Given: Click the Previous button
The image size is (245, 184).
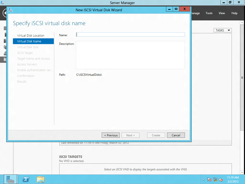Looking at the screenshot, I should point(110,135).
